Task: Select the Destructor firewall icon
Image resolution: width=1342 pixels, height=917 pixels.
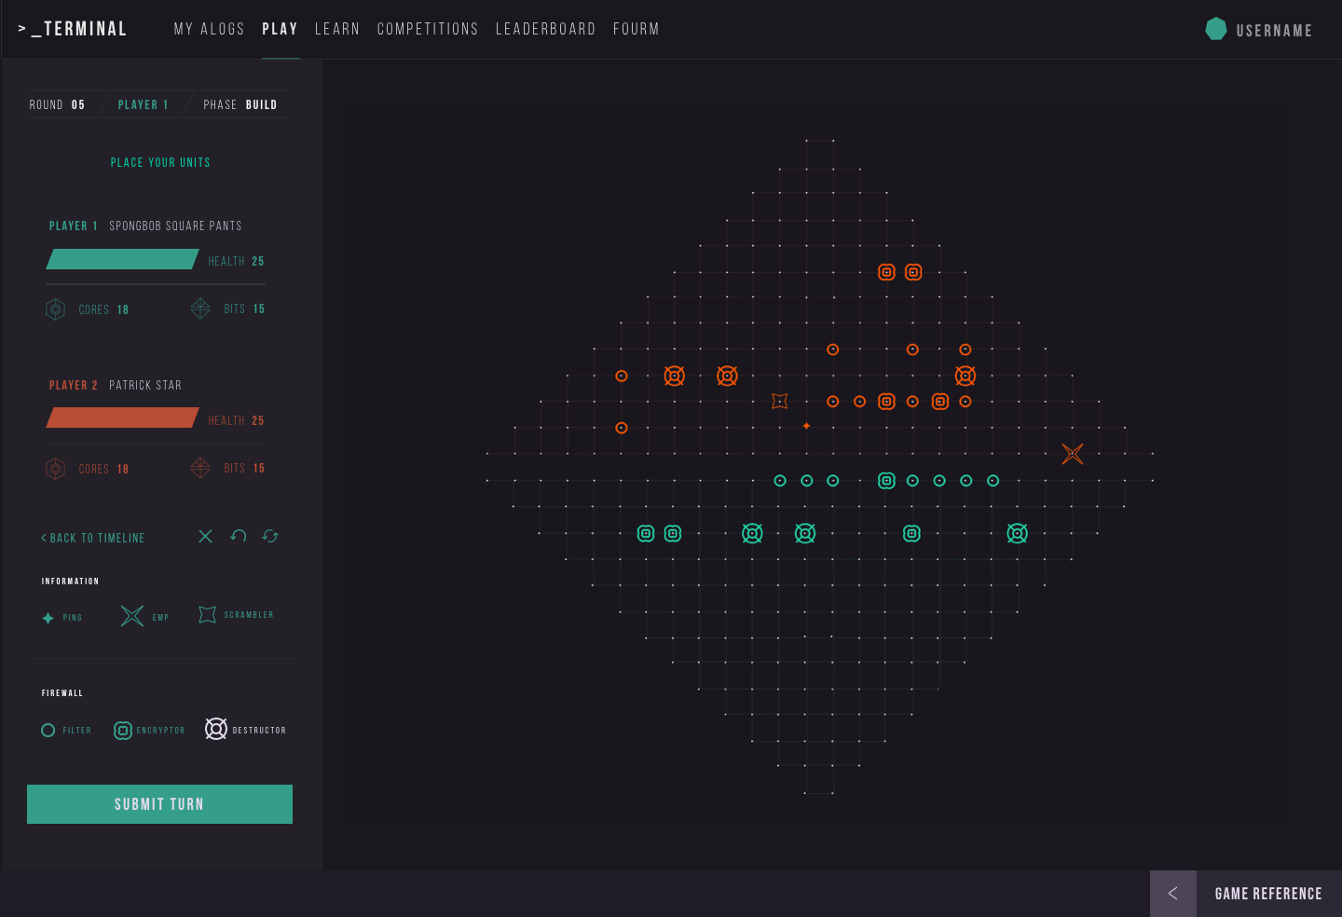Action: (216, 729)
